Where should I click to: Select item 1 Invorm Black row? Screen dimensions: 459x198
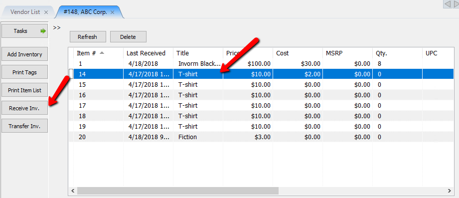pos(262,64)
